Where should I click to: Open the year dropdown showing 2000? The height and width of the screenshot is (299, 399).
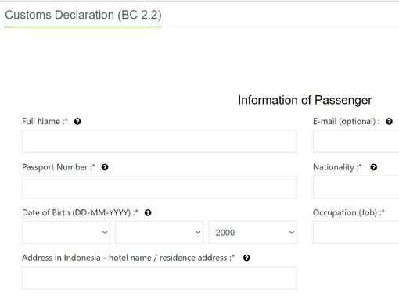pos(253,233)
